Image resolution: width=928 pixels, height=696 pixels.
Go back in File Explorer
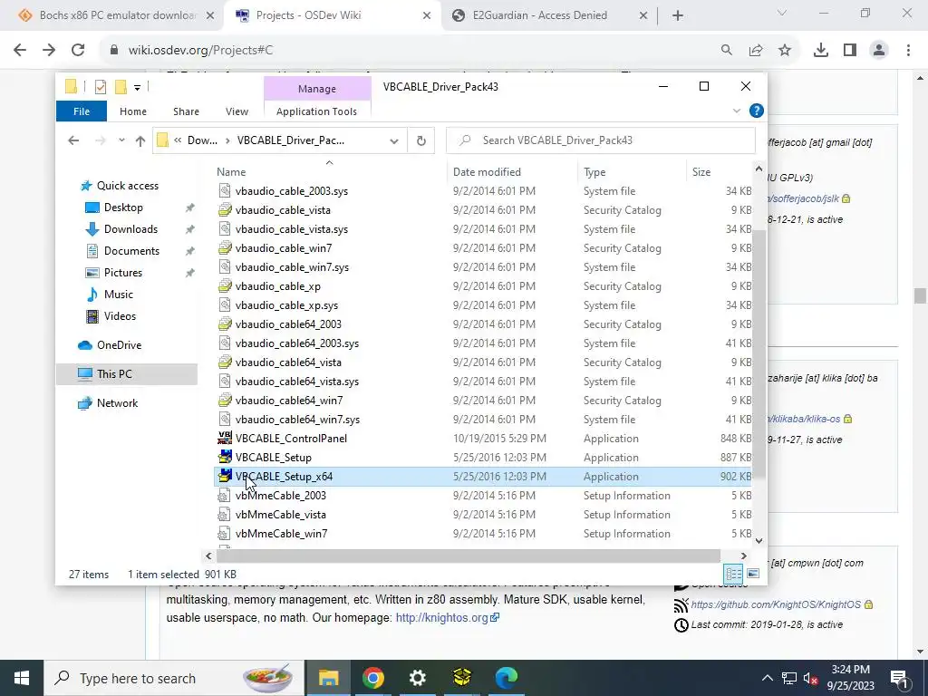73,140
